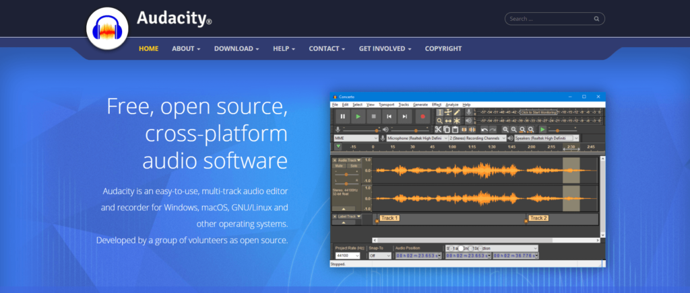Click the Undo arrow icon
The height and width of the screenshot is (293, 690).
484,130
